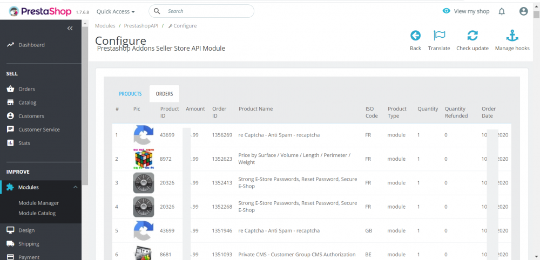The image size is (540, 260).
Task: Open Module Manager in sidebar
Action: 38,203
